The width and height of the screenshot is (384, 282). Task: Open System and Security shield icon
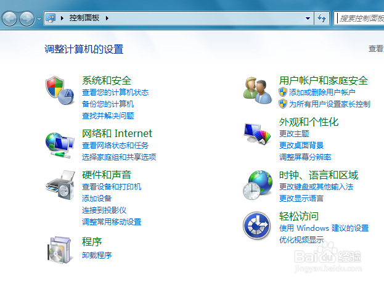coord(60,91)
